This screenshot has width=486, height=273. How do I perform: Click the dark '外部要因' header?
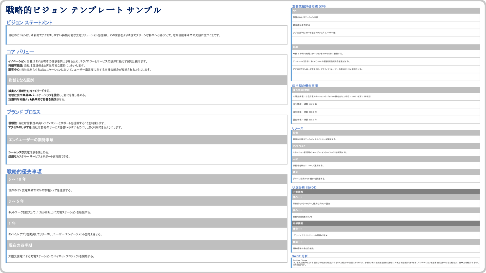tap(386, 223)
